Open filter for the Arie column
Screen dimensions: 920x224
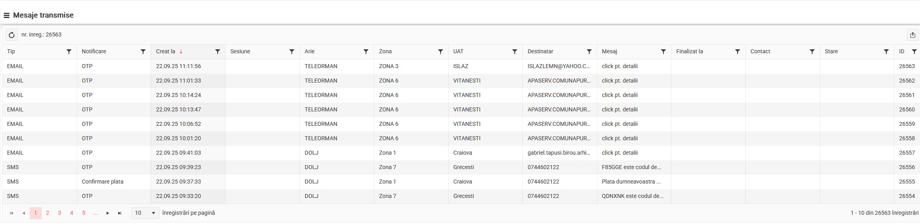(366, 52)
